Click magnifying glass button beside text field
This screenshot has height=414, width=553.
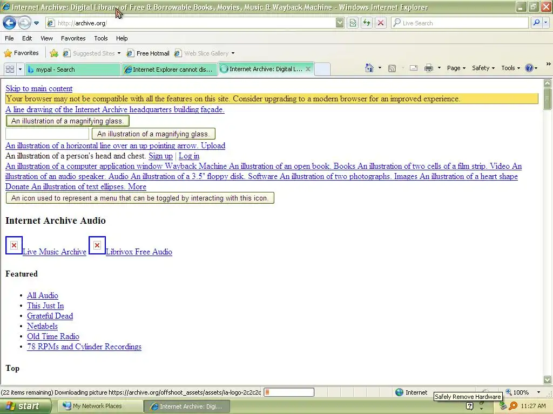coord(153,134)
